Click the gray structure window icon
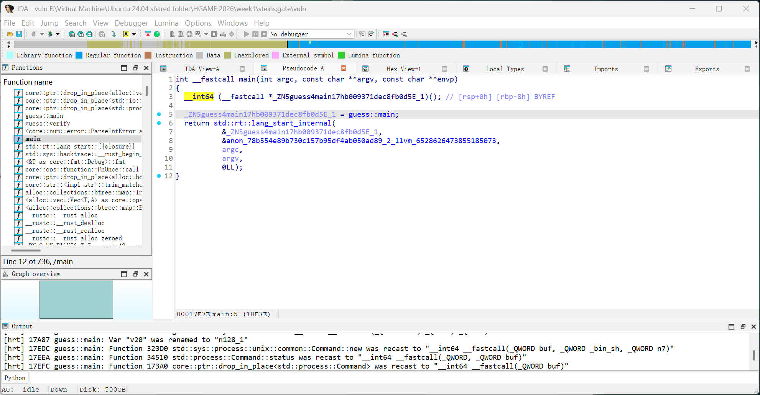This screenshot has width=760, height=395. [x=214, y=34]
